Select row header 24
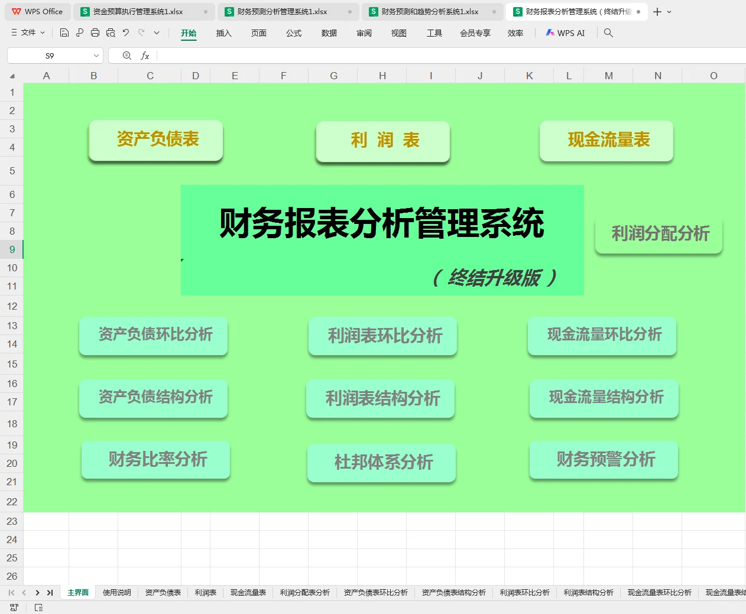The image size is (746, 614). (12, 540)
